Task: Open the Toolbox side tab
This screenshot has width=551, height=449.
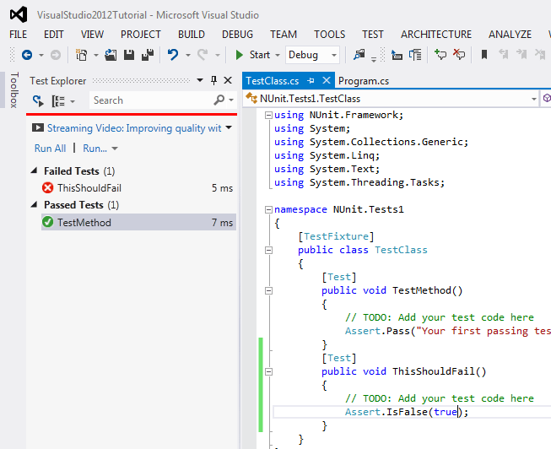Action: coord(14,90)
